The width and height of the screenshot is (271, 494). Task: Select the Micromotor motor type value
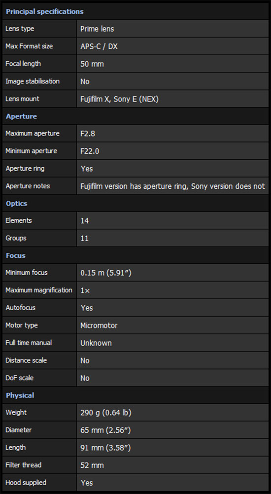(x=99, y=325)
